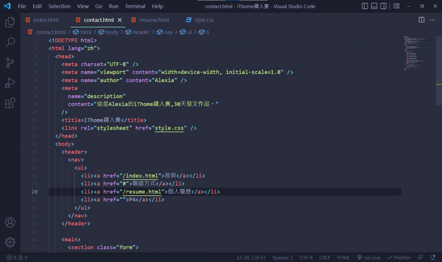Toggle secondary side bar layout icon
This screenshot has width=442, height=262.
point(383,6)
